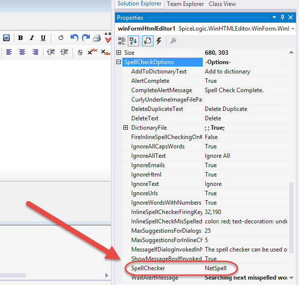Select the DeleteDuplicateText property
The height and width of the screenshot is (285, 299).
157,109
